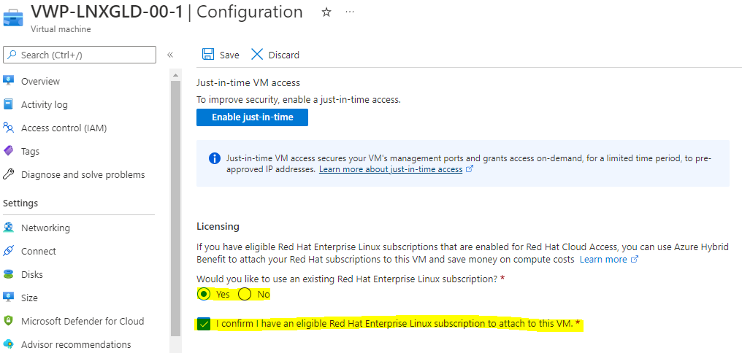Click Enable just-in-time button
This screenshot has height=353, width=742.
252,117
